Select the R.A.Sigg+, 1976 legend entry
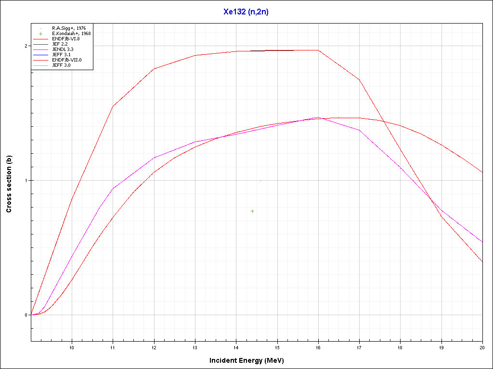The width and height of the screenshot is (493, 369). click(69, 29)
